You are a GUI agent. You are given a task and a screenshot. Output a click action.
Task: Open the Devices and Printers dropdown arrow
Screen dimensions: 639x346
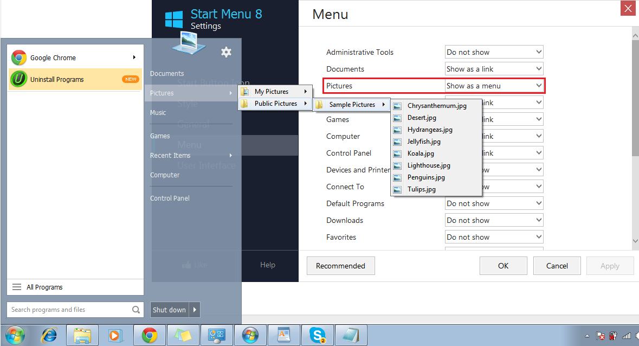pos(539,170)
